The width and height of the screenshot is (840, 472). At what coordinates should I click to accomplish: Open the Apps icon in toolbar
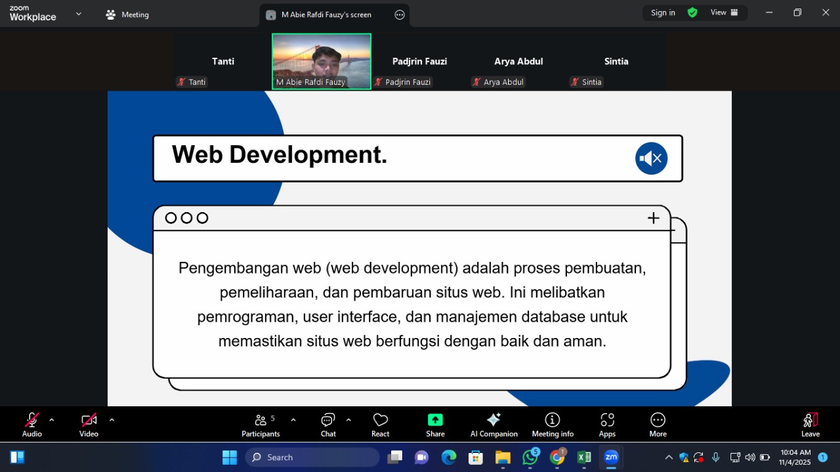(607, 424)
